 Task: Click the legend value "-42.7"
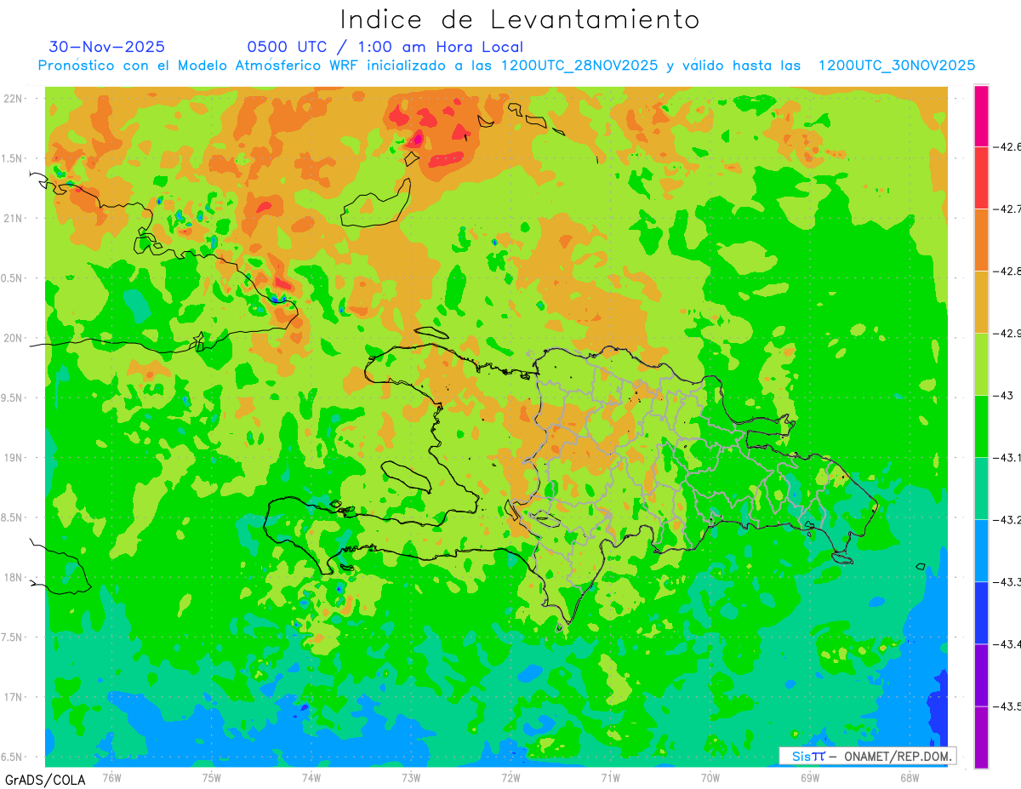[x=1008, y=209]
